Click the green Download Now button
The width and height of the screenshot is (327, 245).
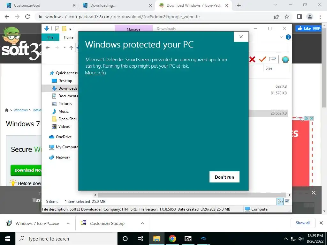(x=26, y=170)
